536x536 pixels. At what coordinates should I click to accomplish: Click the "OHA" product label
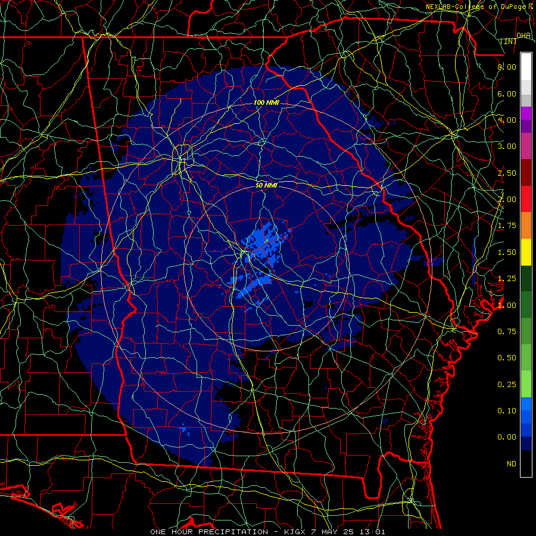point(523,36)
